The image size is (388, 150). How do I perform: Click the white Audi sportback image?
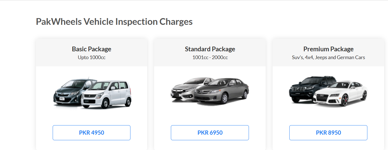click(341, 93)
